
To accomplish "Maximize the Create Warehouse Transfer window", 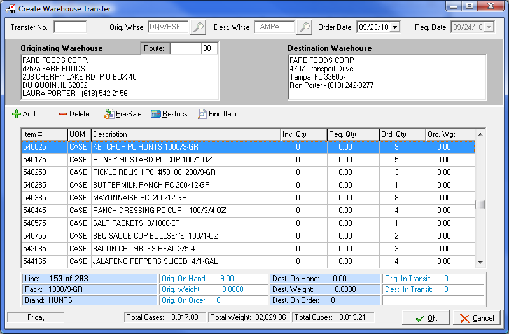I will [470, 6].
